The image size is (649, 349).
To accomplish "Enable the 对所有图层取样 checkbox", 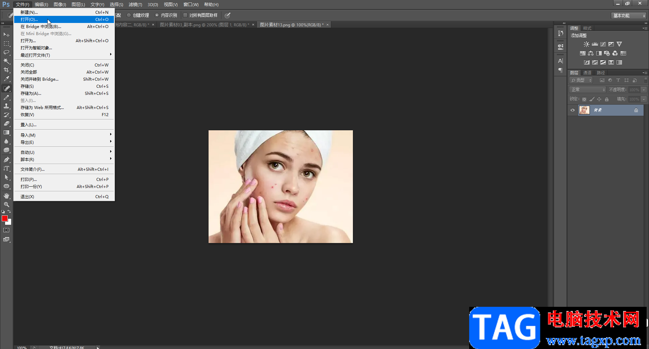I will click(185, 15).
